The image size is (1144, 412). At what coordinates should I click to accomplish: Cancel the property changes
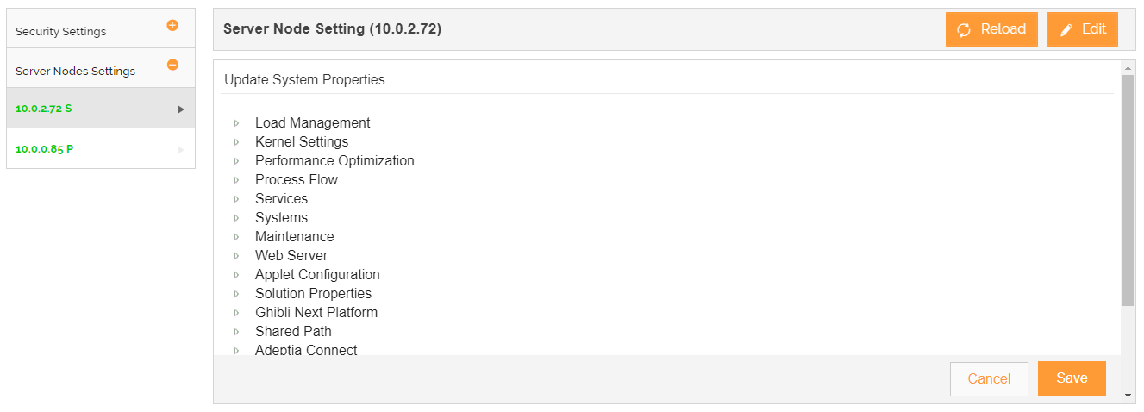tap(989, 379)
